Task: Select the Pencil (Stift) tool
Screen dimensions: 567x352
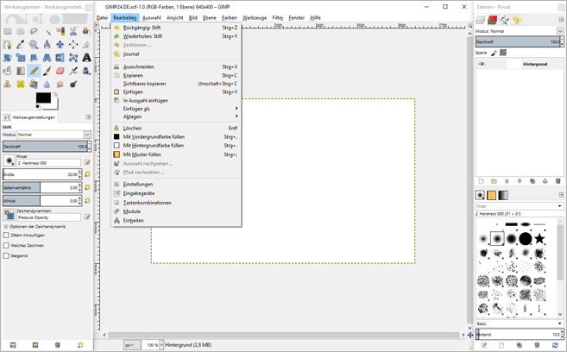Action: pos(34,71)
